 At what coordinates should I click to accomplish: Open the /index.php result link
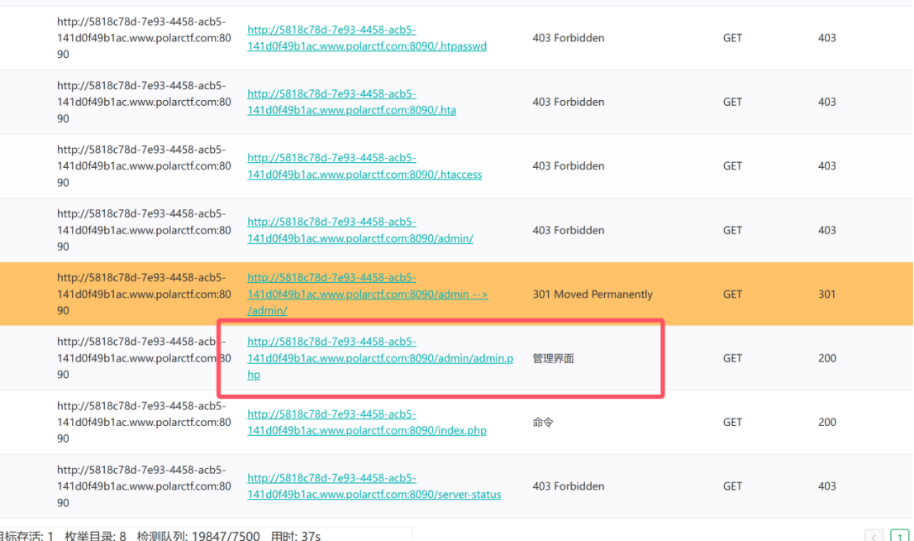pos(367,422)
